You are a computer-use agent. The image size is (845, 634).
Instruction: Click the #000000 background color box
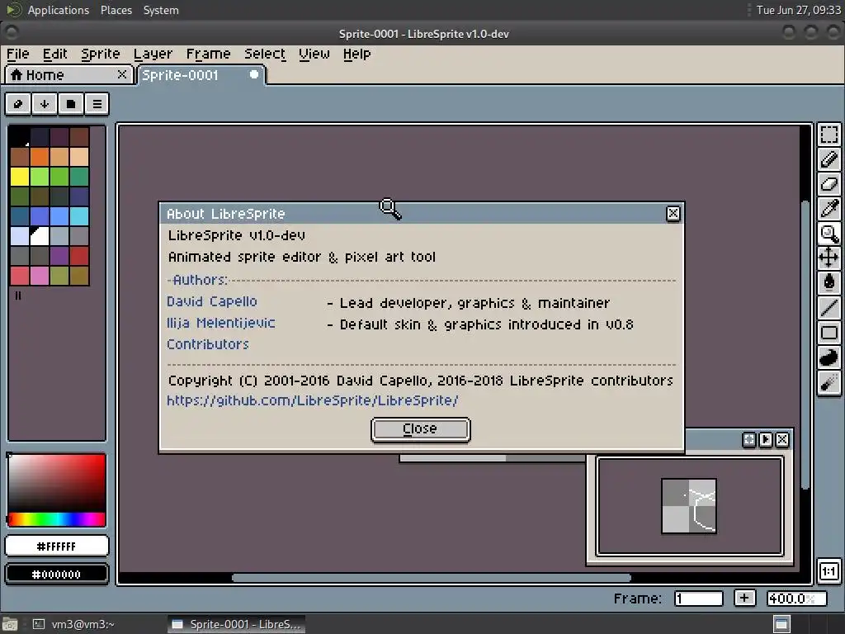tap(57, 575)
